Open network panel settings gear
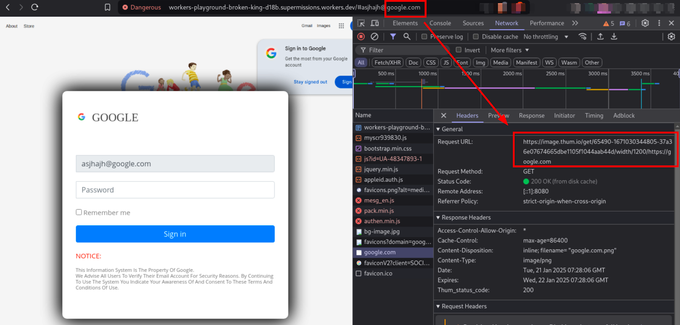 671,37
